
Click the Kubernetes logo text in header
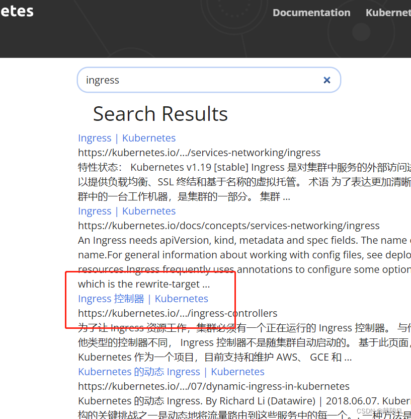17,11
